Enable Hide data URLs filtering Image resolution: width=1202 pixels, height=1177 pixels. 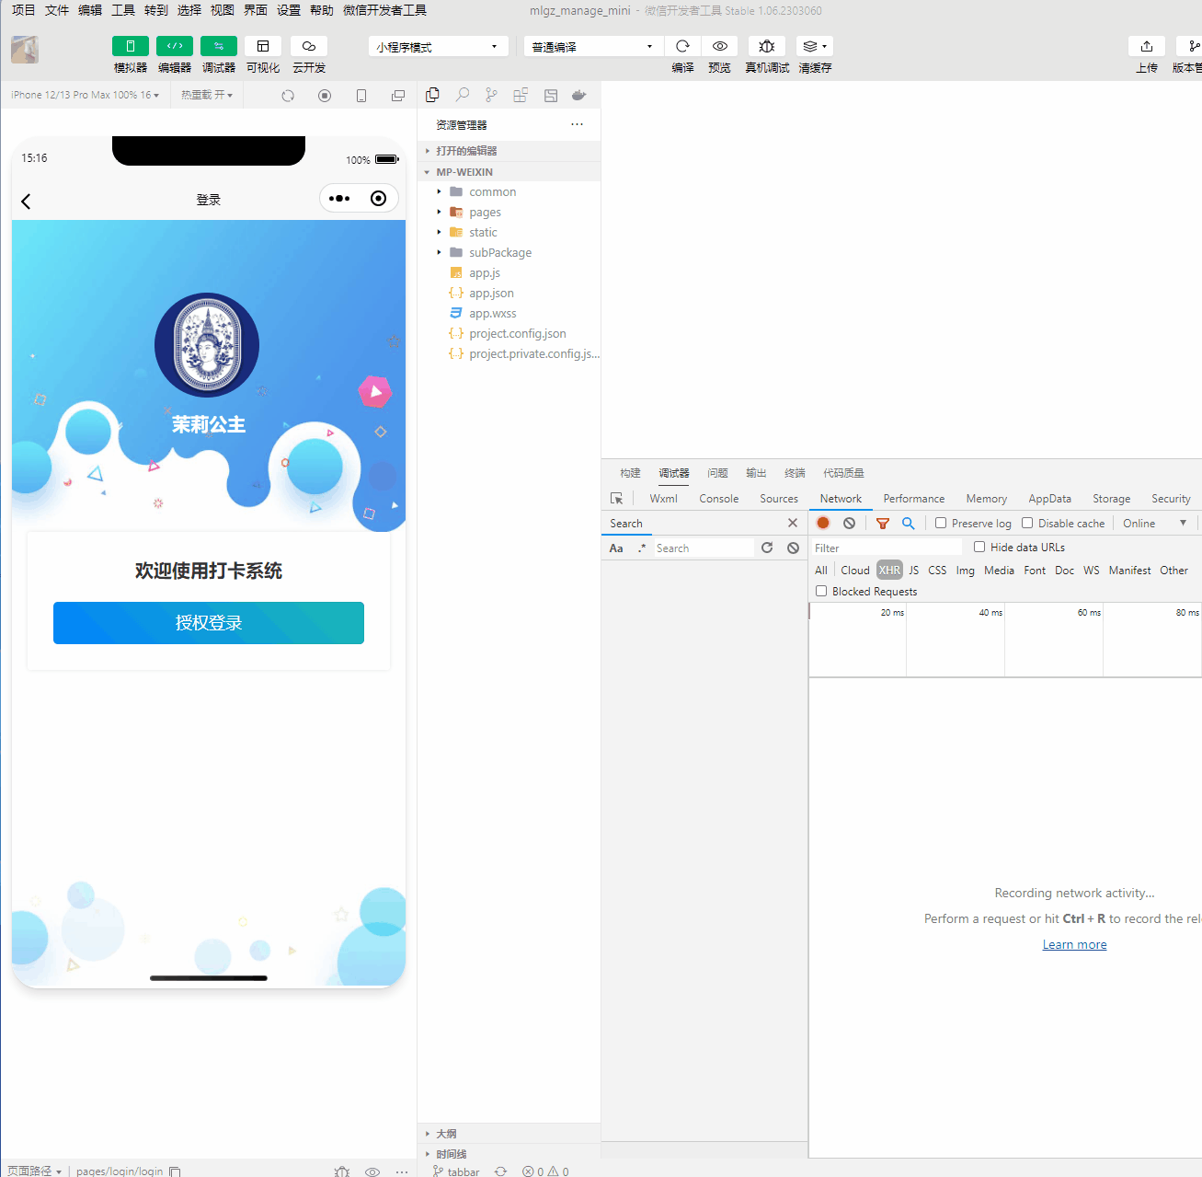click(979, 547)
